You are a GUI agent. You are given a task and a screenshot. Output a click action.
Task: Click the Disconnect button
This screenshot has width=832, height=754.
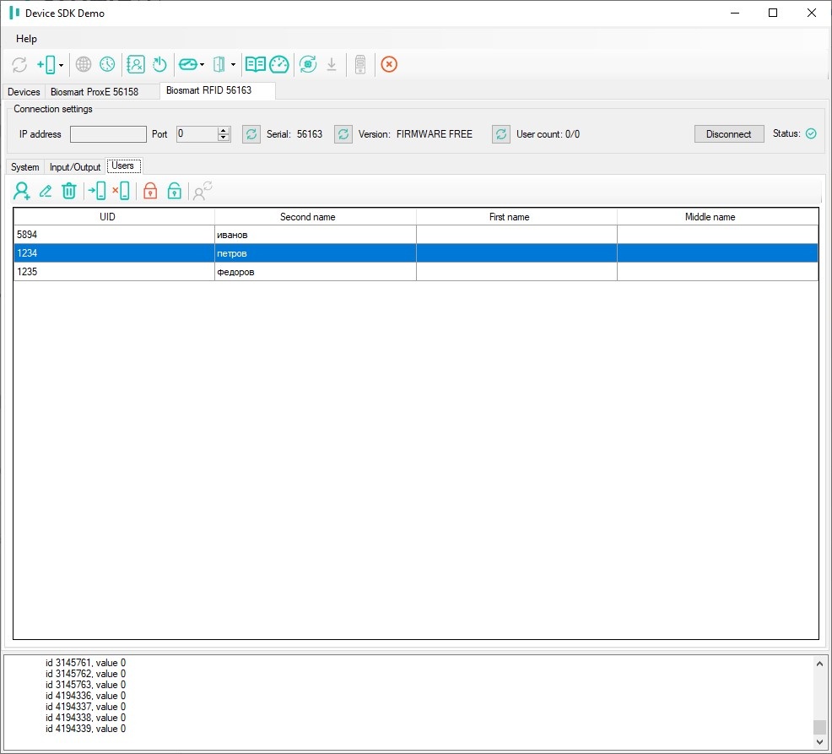pos(729,133)
